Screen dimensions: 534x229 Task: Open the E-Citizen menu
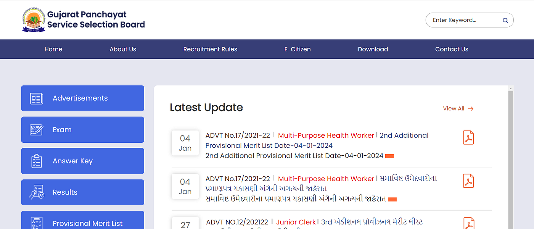point(298,49)
